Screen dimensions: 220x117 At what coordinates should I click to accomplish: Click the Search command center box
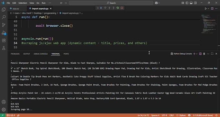coord(111,3)
